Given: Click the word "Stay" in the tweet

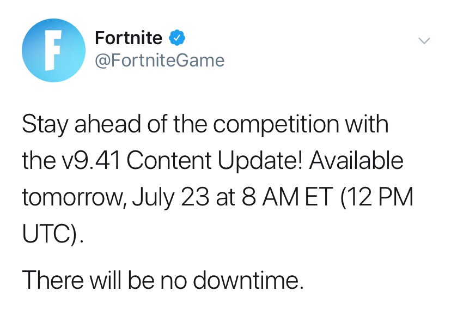Looking at the screenshot, I should point(45,125).
